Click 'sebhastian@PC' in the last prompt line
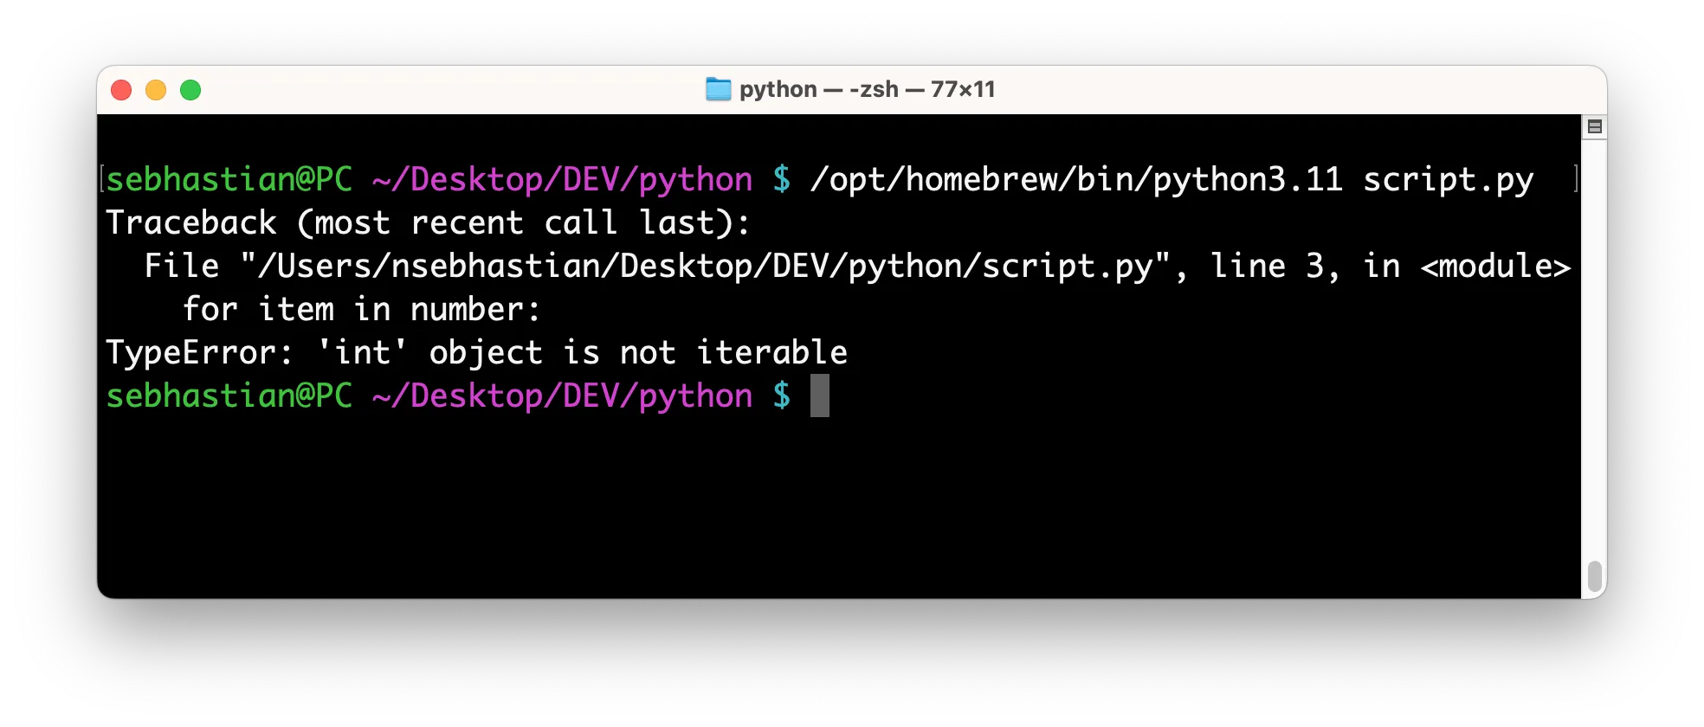The width and height of the screenshot is (1704, 727). coord(229,396)
